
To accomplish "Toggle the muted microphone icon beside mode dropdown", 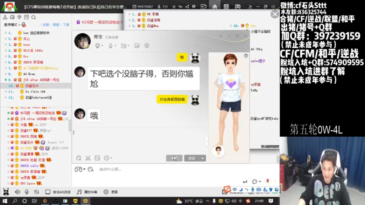I will click(24, 25).
